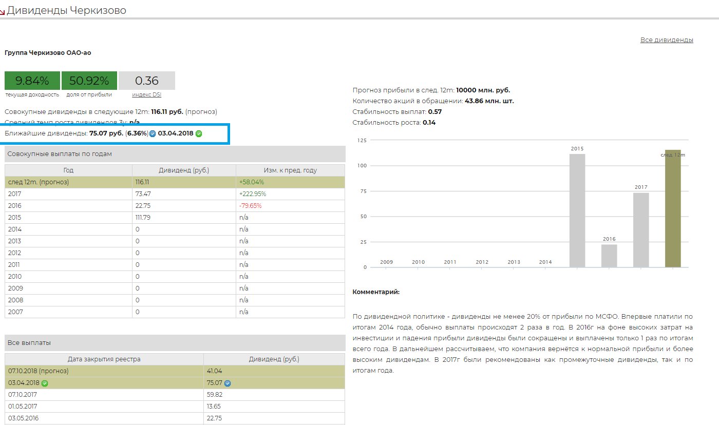
Task: Click green checkmark in the Ближайшие дивиденды line
Action: 199,133
